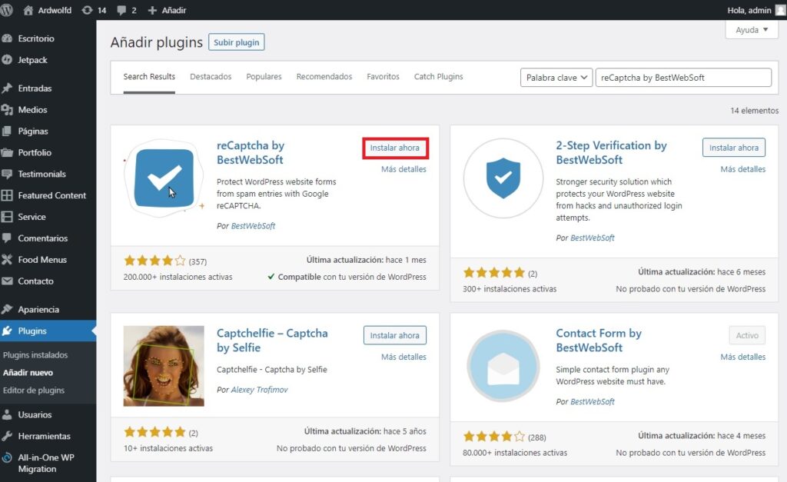Click the plugin search input field

pyautogui.click(x=683, y=78)
